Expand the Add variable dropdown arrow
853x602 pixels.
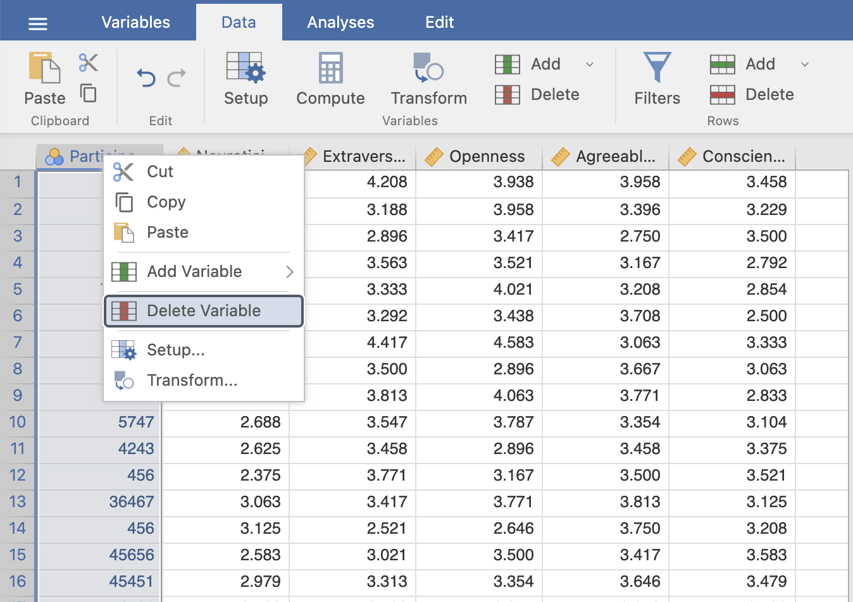(x=590, y=64)
